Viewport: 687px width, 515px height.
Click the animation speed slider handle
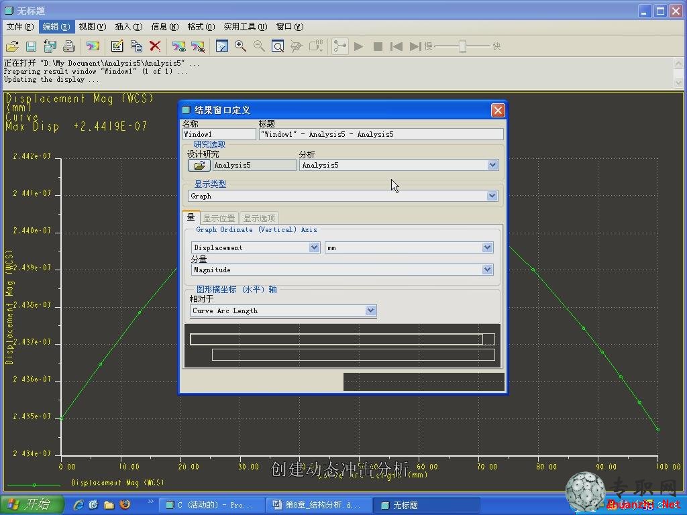click(462, 46)
